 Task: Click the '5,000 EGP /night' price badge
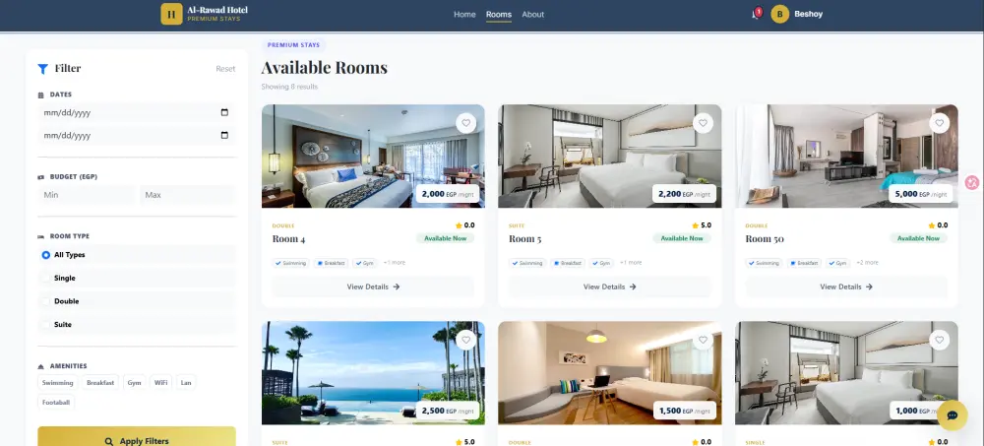[921, 194]
